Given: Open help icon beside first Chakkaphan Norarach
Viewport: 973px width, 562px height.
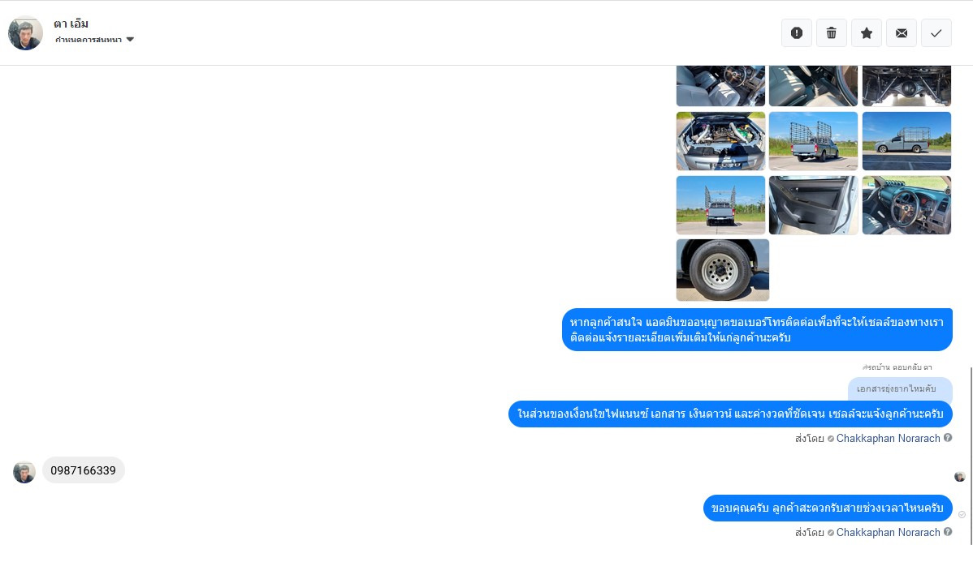Looking at the screenshot, I should pos(948,437).
